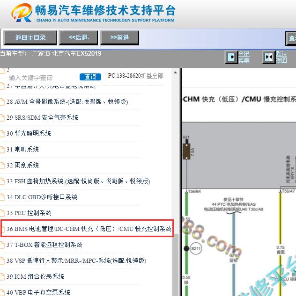Click the S211 splice node in diagram
The height and width of the screenshot is (296, 296).
(196, 248)
